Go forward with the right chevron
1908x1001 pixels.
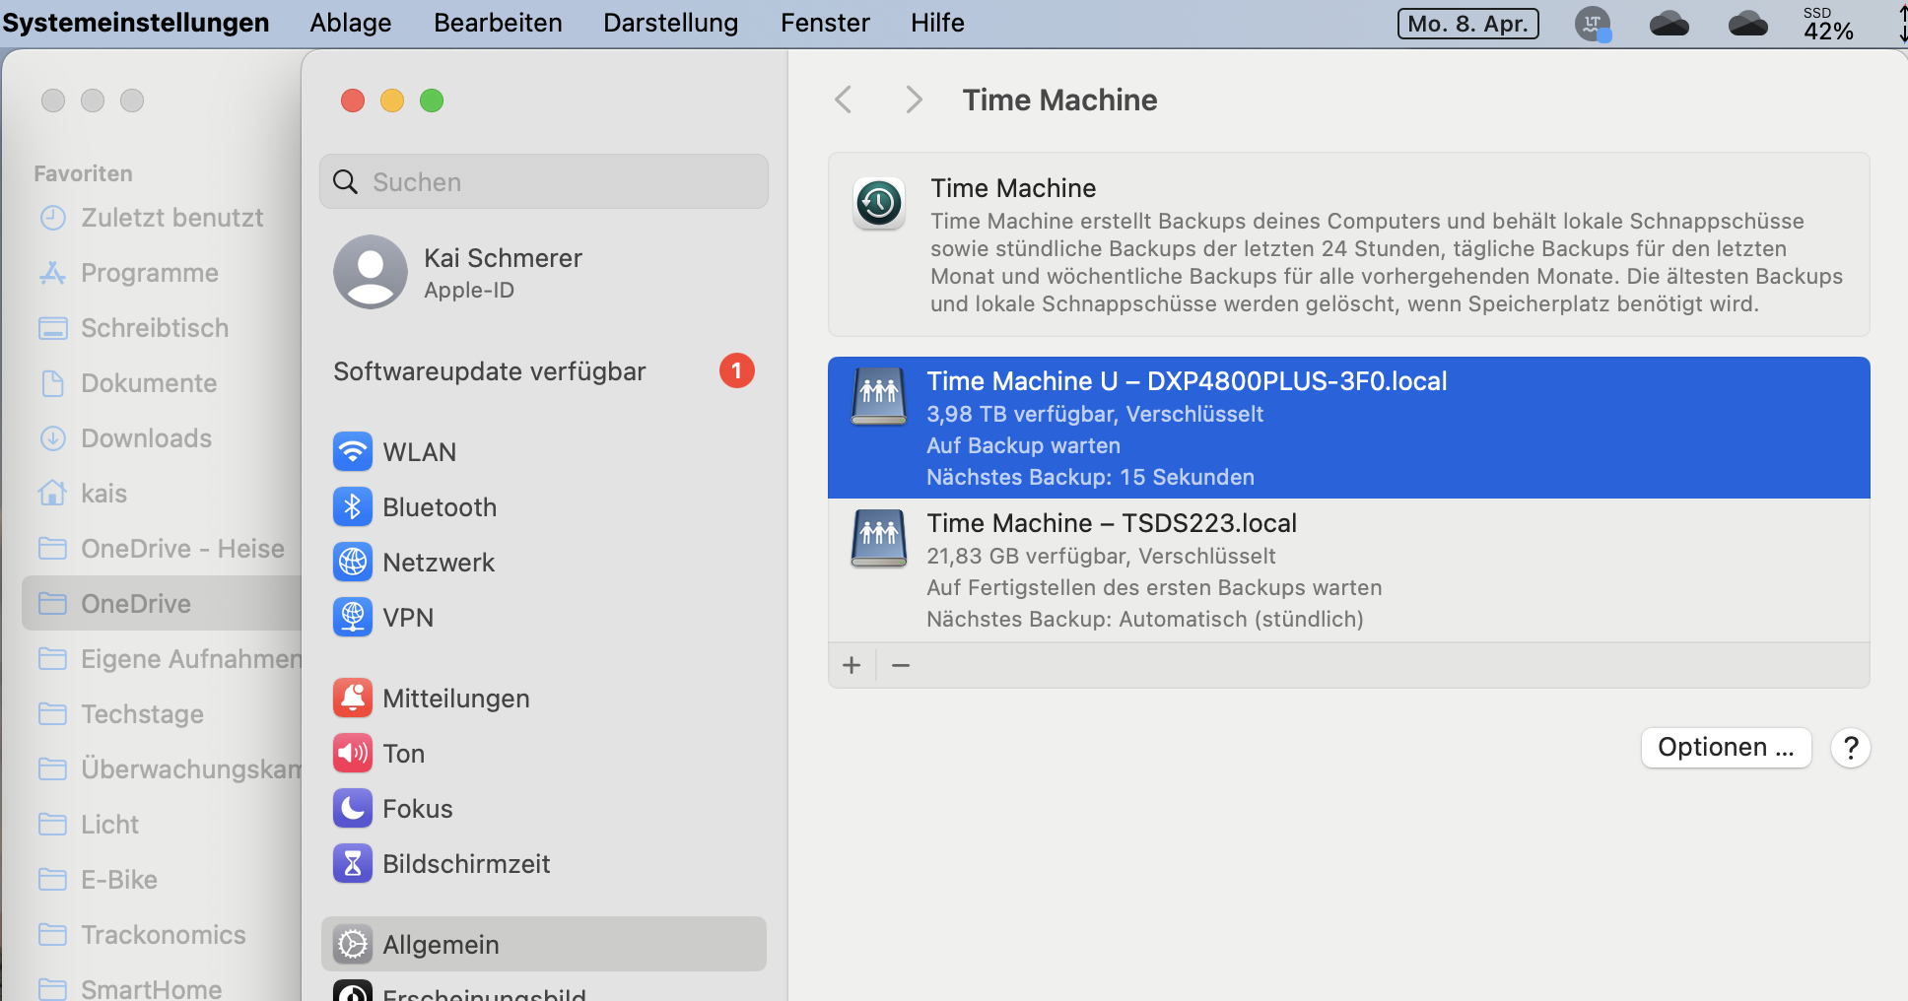pos(914,100)
